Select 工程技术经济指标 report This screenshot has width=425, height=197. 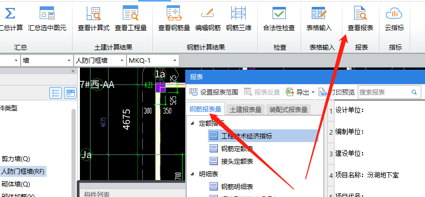(x=263, y=136)
